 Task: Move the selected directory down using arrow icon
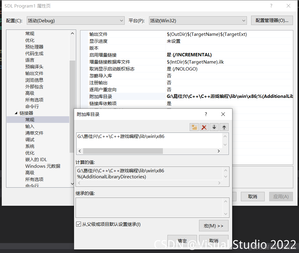pos(214,127)
